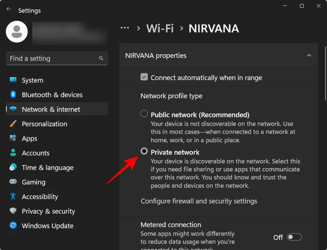Click the Settings window title
Screen dimensions: 327x250
click(x=29, y=11)
